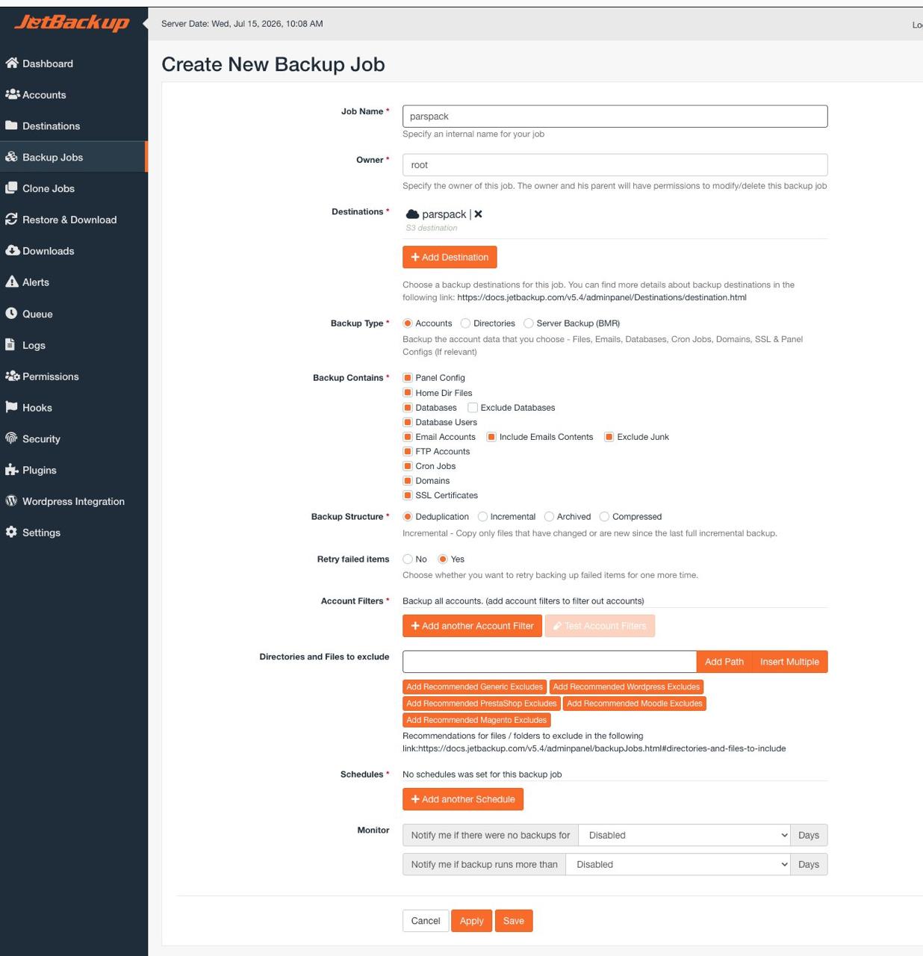Add Recommended Magento Excludes
Viewport: 923px width, 956px height.
click(x=476, y=720)
